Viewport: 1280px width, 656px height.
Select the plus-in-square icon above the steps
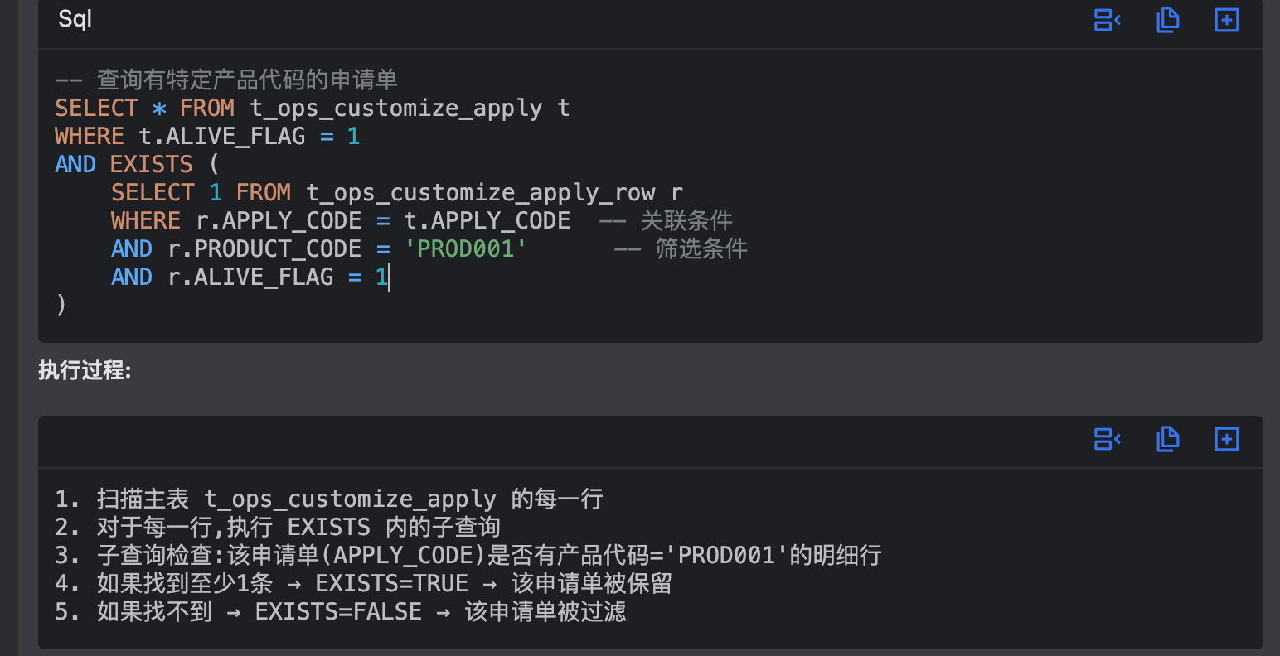pos(1226,439)
